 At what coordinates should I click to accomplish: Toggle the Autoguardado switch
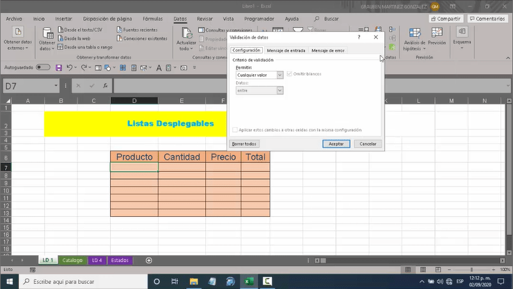(x=43, y=67)
